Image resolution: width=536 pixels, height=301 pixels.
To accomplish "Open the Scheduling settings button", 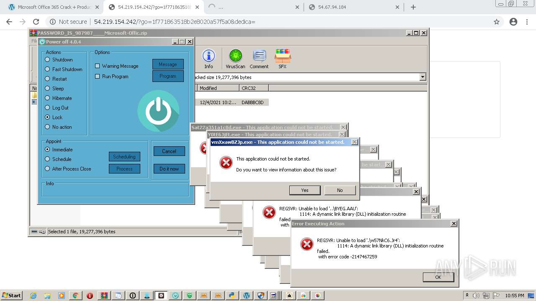I will [x=124, y=157].
